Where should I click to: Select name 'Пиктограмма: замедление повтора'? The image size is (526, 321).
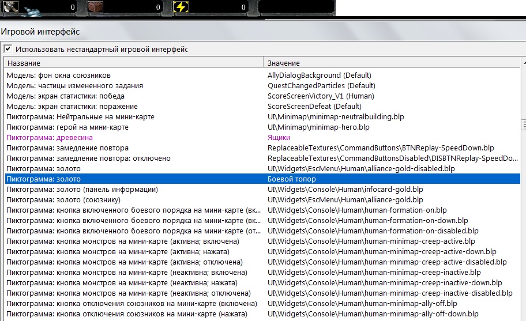(x=67, y=148)
